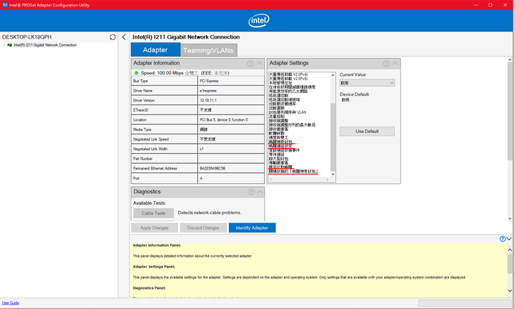Collapse the Adapter Information panel
Image resolution: width=515 pixels, height=309 pixels.
[x=260, y=64]
